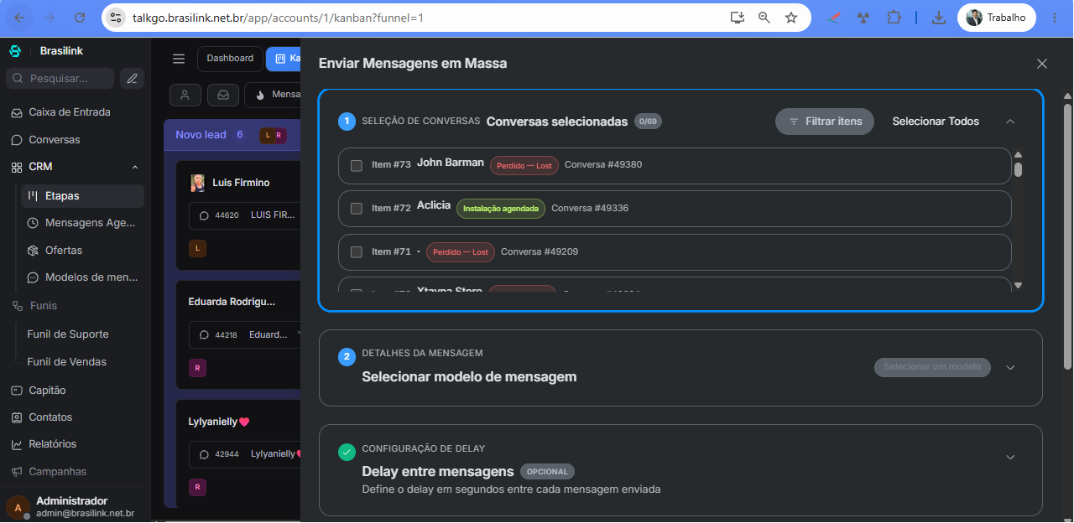This screenshot has height=523, width=1074.
Task: Click Perdido — Lost tag on John Barman
Action: coord(524,166)
